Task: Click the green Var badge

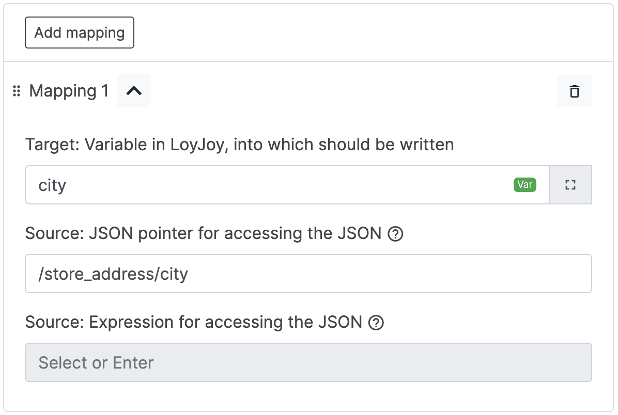Action: pyautogui.click(x=524, y=185)
